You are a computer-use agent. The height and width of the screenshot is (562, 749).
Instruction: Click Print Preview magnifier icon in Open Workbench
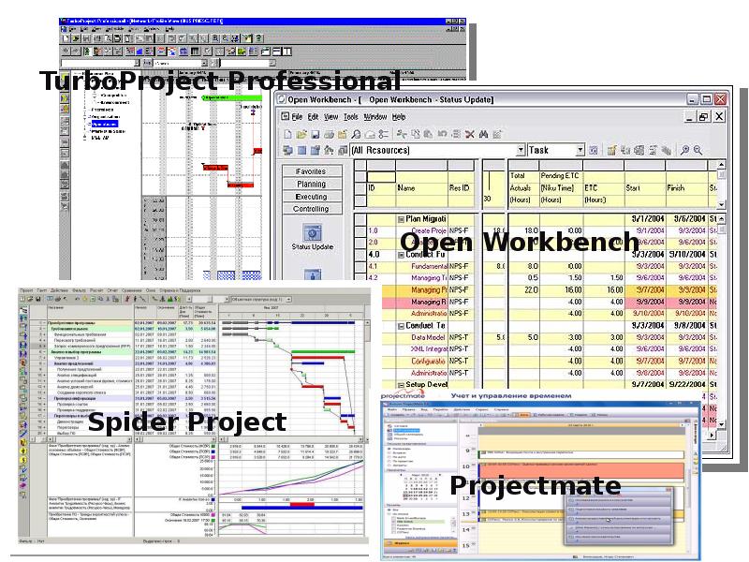point(357,135)
